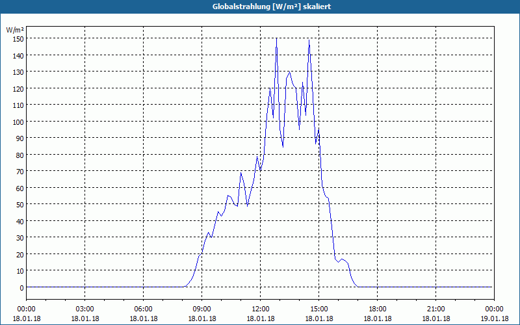Click the 150 value on y-axis

click(19, 39)
